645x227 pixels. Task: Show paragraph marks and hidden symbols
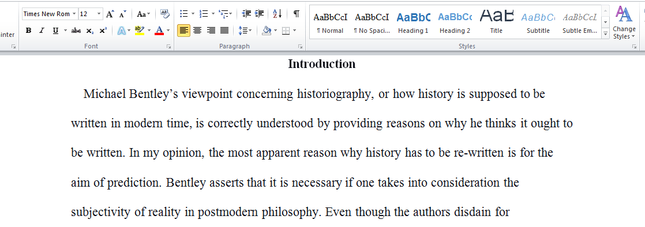296,14
